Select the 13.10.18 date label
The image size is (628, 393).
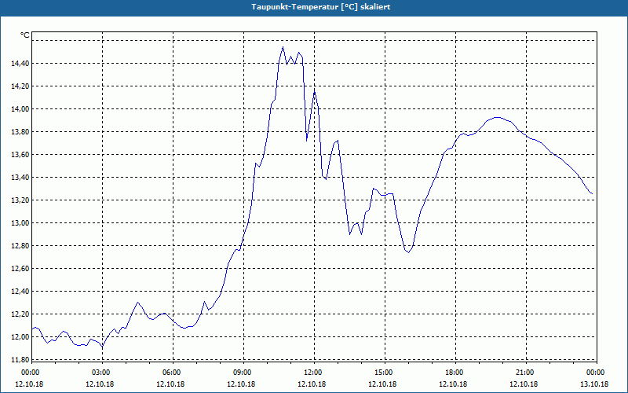point(594,384)
